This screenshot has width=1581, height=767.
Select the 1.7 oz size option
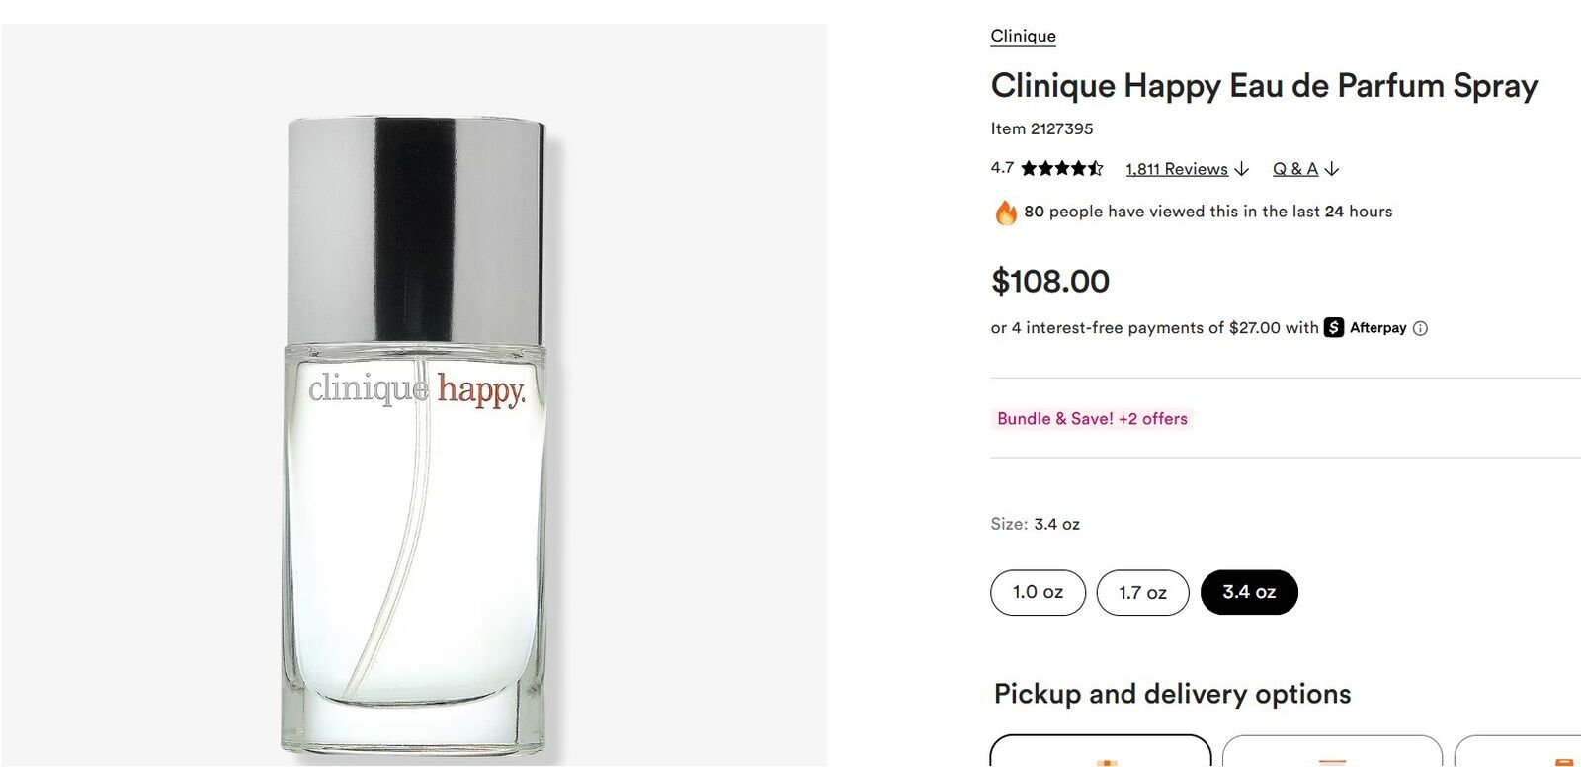pos(1142,592)
